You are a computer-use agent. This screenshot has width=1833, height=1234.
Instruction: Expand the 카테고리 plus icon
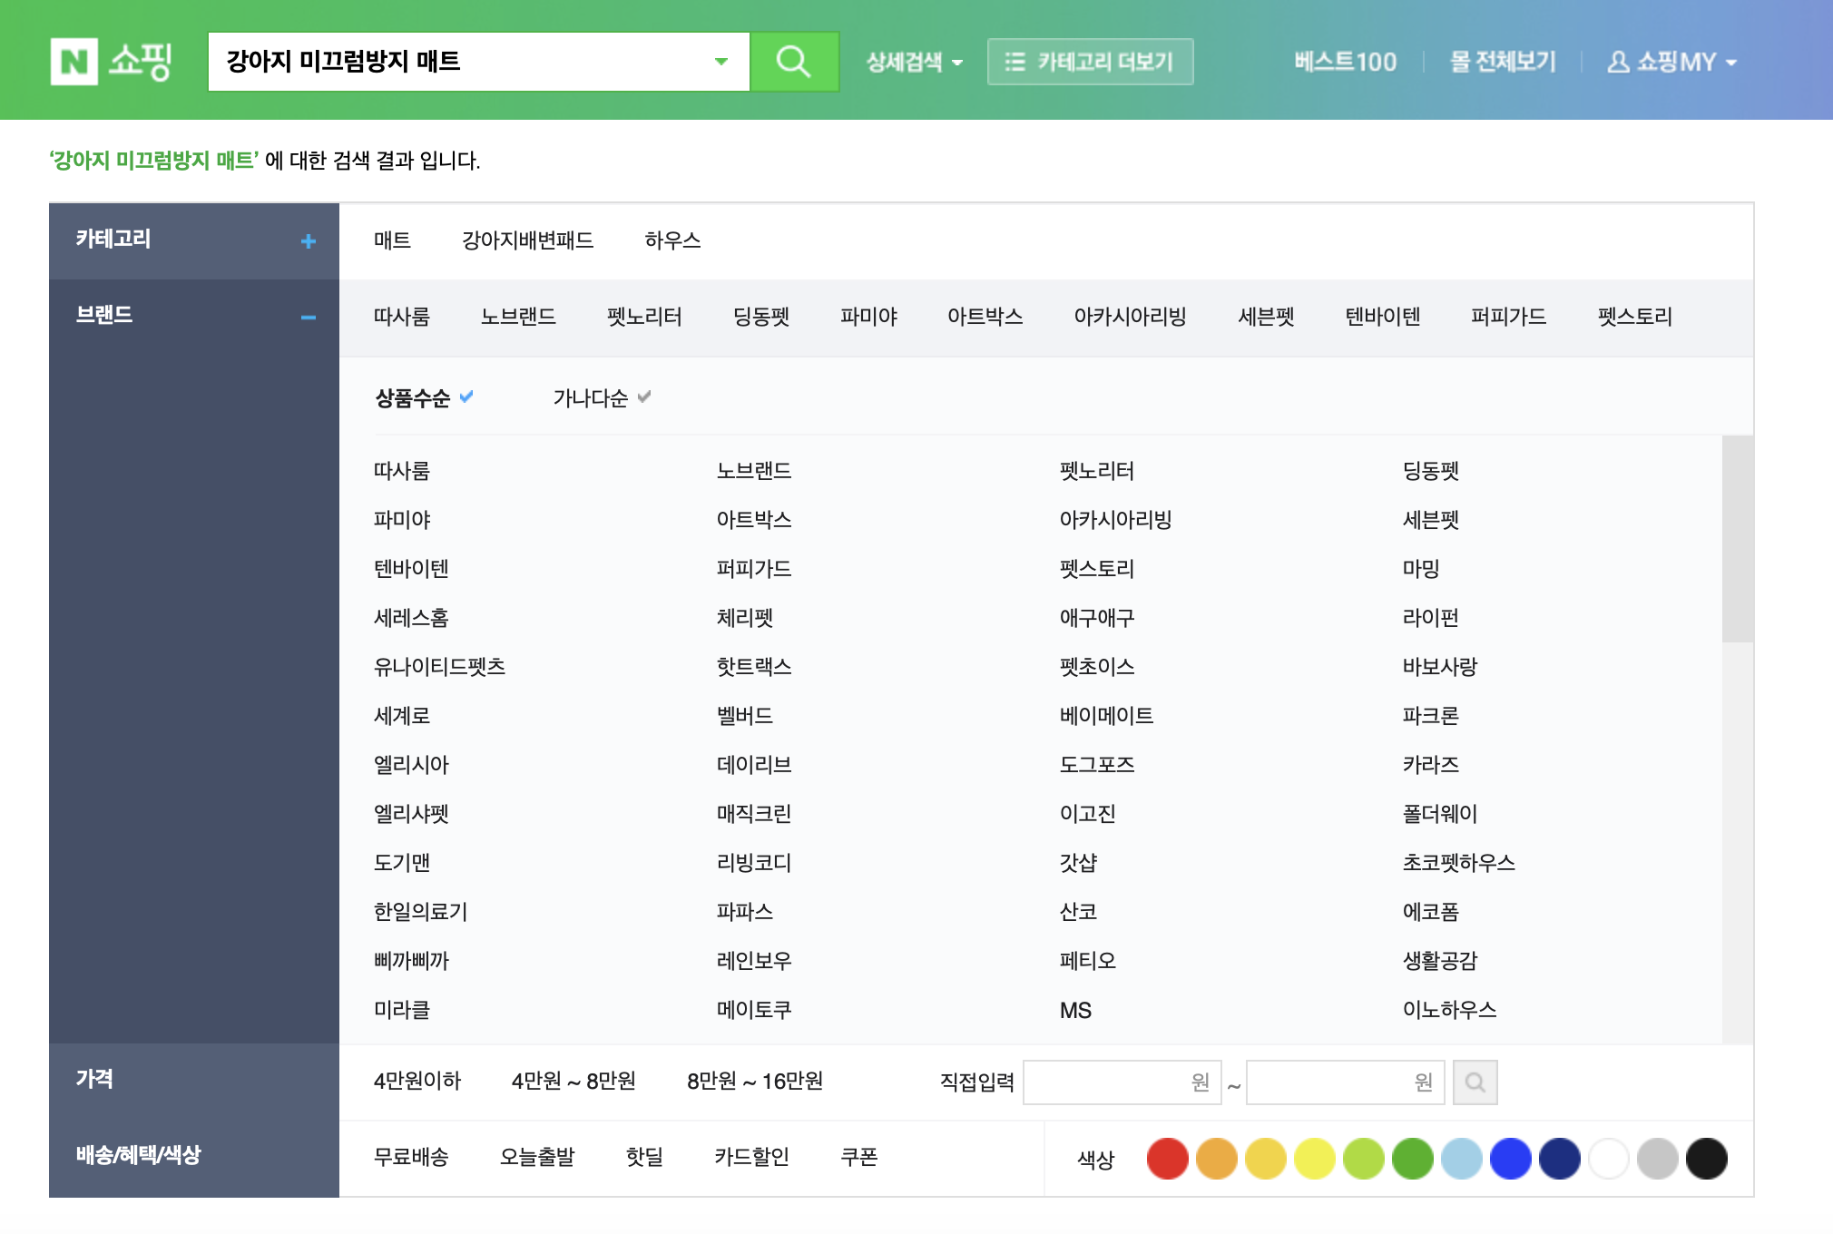point(309,241)
